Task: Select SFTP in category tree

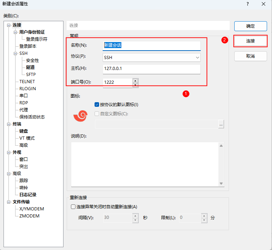Action: pos(31,74)
